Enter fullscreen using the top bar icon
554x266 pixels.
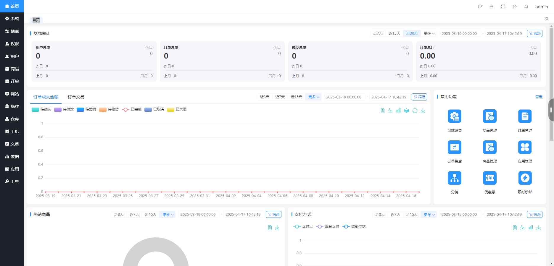(503, 6)
